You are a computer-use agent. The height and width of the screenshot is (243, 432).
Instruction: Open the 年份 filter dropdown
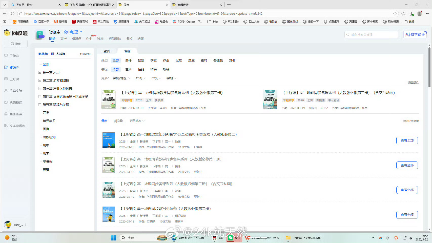coord(139,78)
